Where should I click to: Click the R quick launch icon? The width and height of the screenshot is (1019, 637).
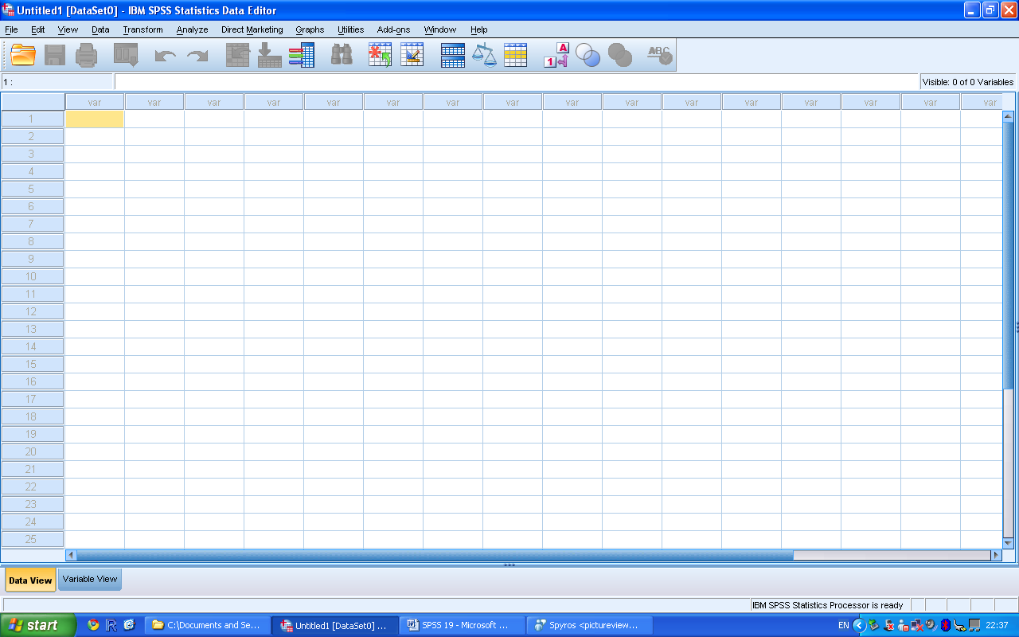(111, 625)
